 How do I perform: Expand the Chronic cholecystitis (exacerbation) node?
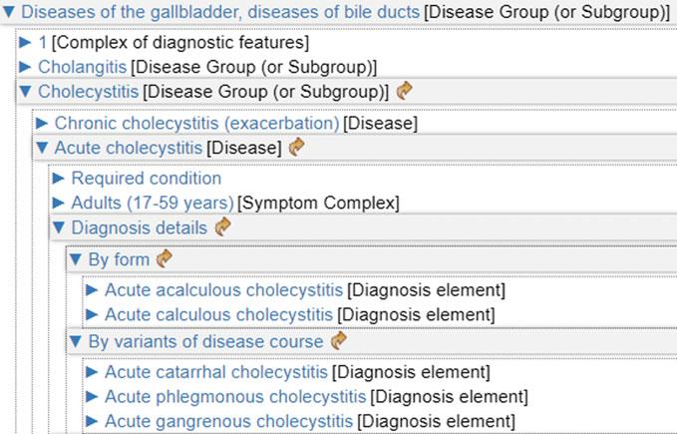(x=43, y=123)
